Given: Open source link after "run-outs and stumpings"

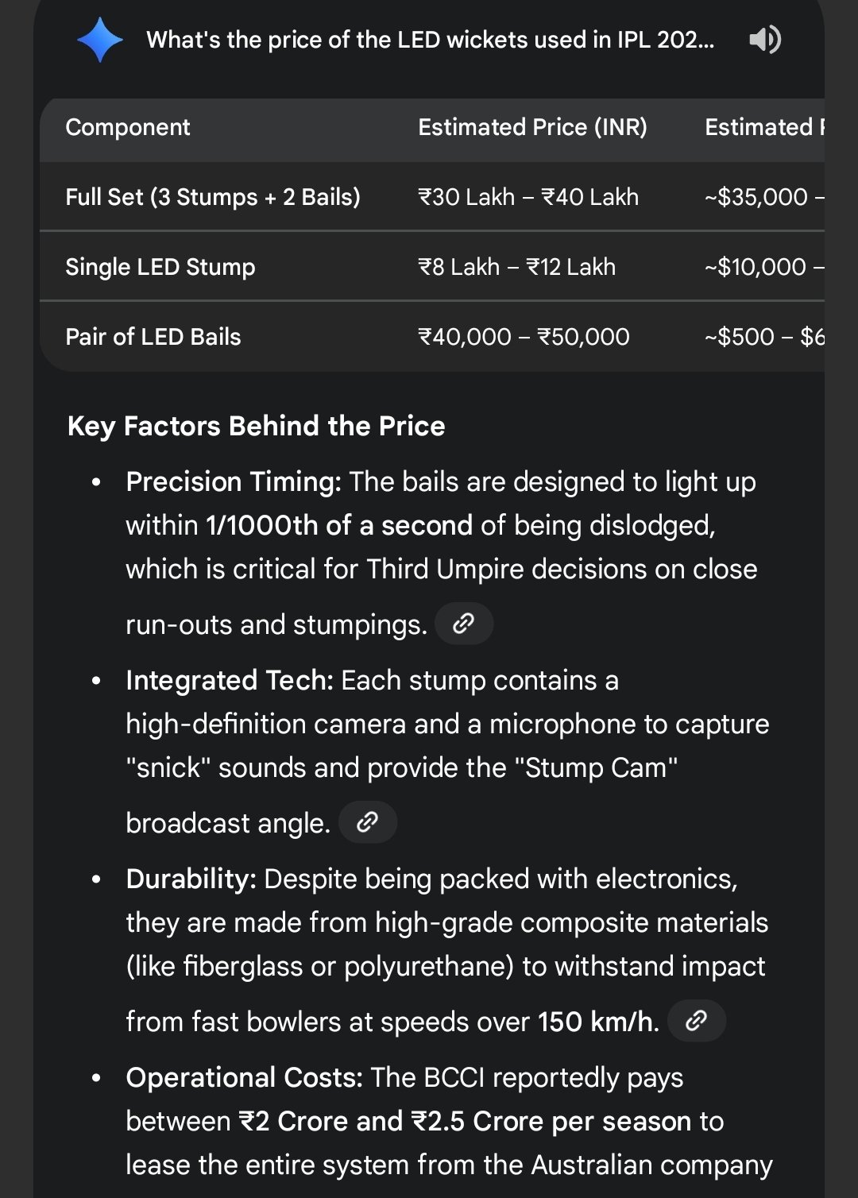Looking at the screenshot, I should click(x=463, y=624).
